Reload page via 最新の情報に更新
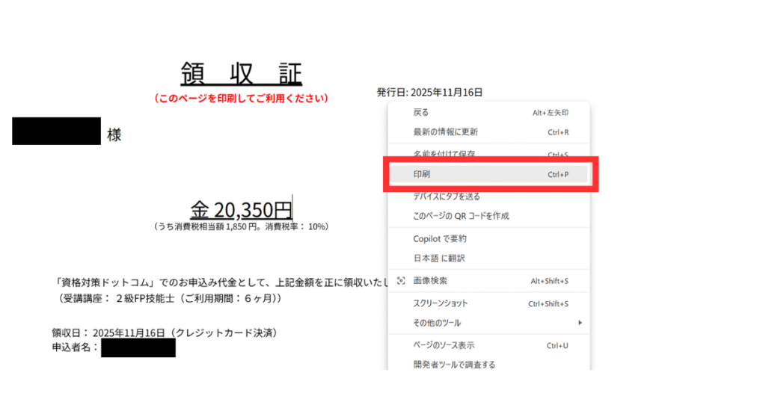Viewport: 766px width, 402px height. tap(445, 132)
